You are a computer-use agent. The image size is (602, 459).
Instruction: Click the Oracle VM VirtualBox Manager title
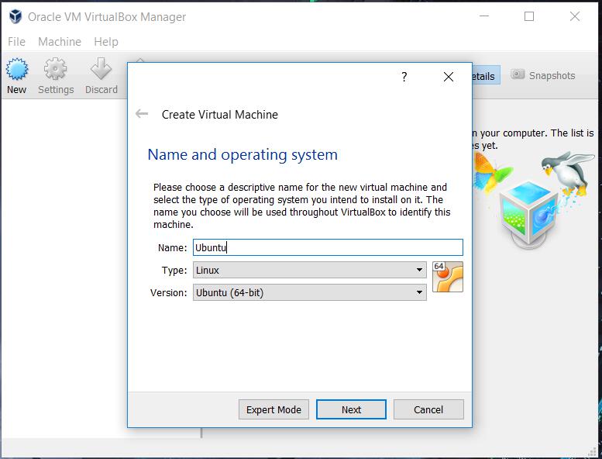click(x=107, y=17)
